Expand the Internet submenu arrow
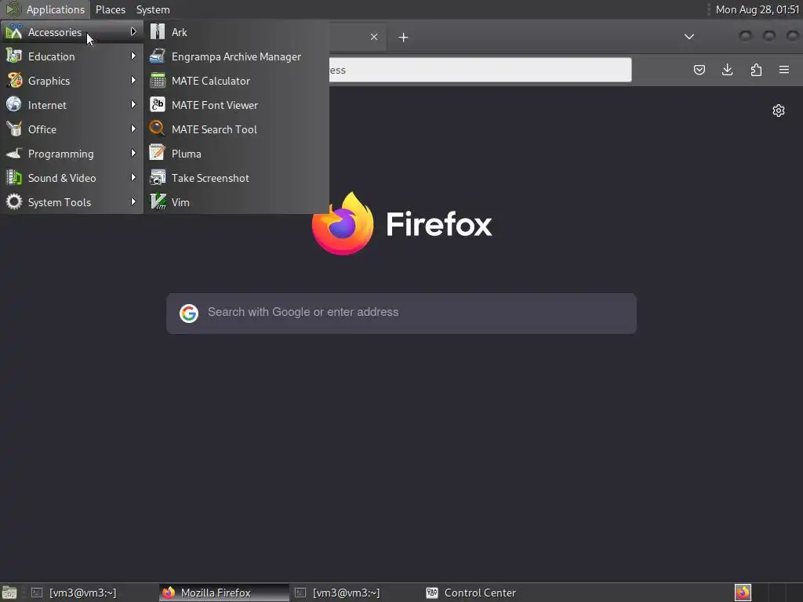The width and height of the screenshot is (803, 602). coord(133,104)
